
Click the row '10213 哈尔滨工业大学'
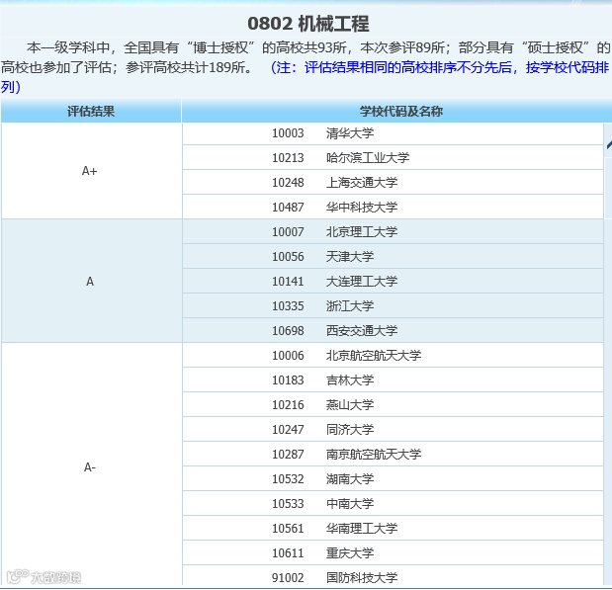pos(393,158)
